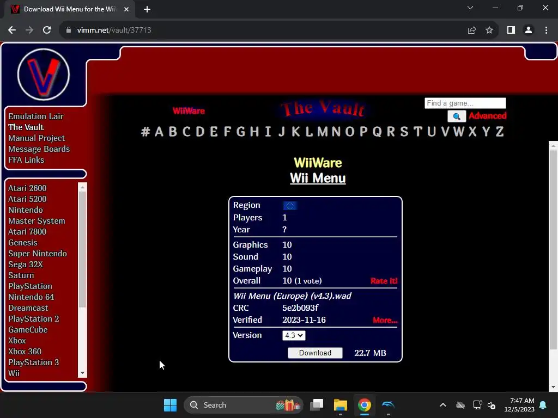Click the European Union region flag

290,205
